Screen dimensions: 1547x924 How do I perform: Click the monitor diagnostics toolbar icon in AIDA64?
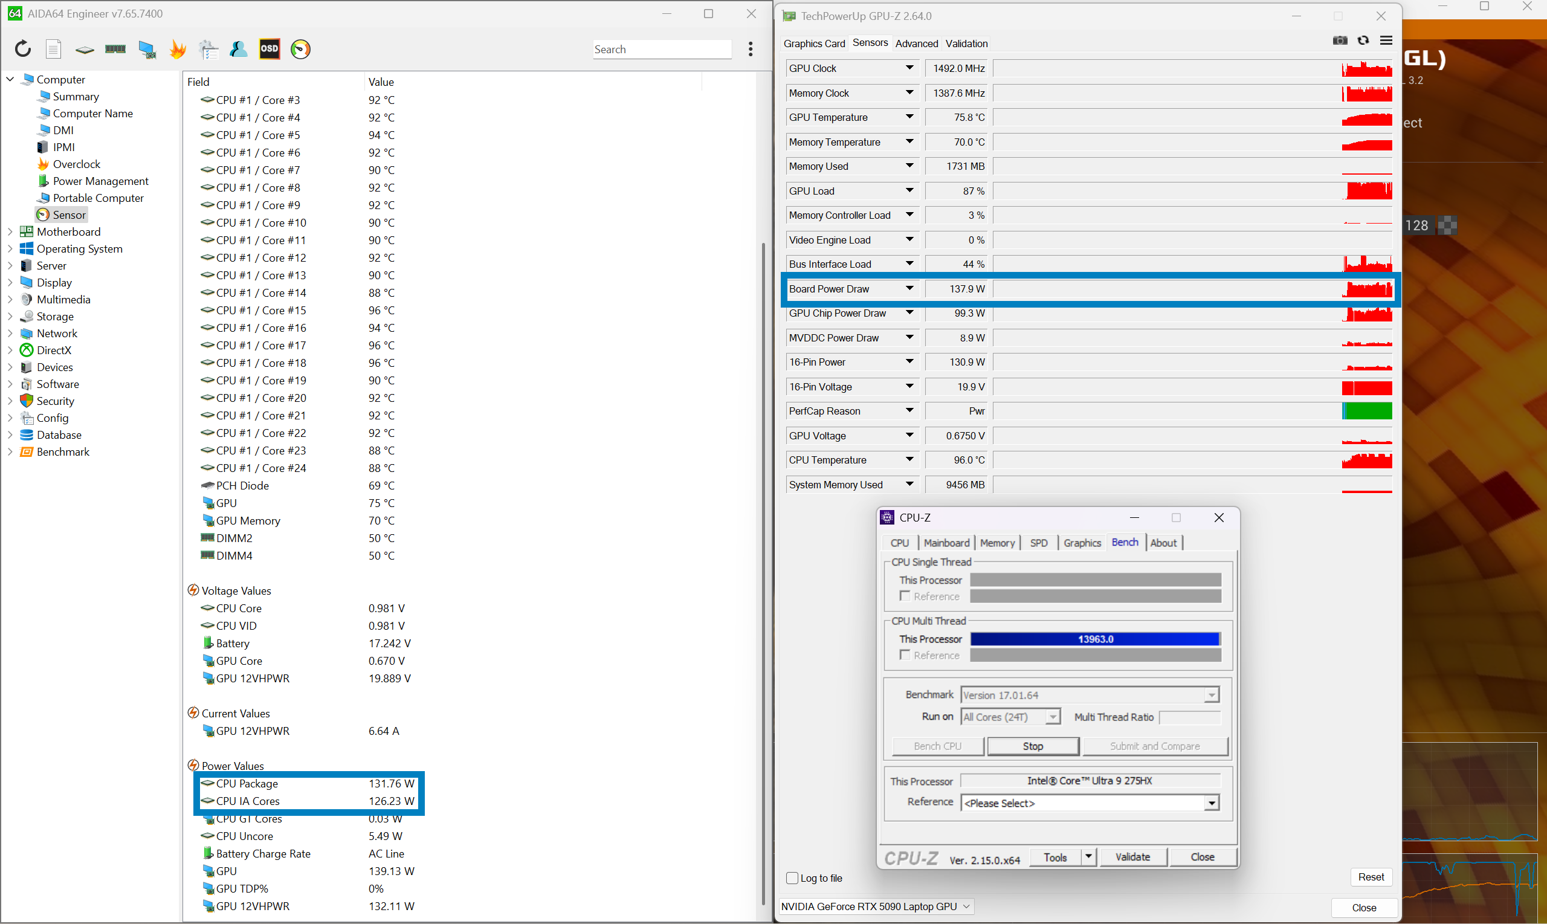coord(147,49)
